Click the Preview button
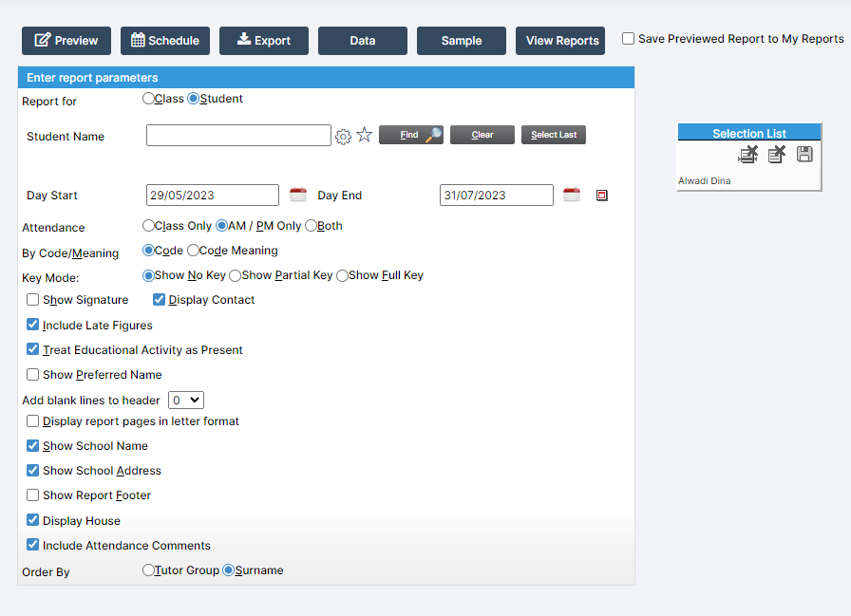 [x=66, y=41]
